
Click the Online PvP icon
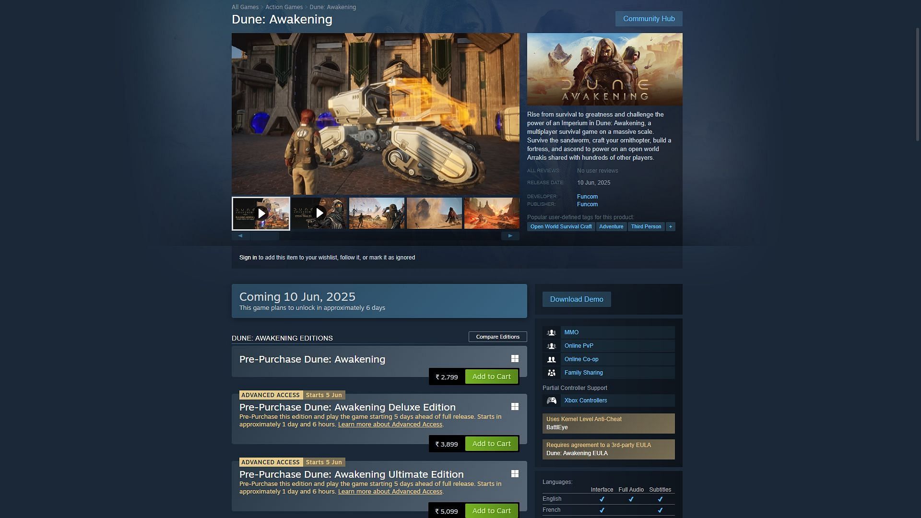pyautogui.click(x=552, y=346)
